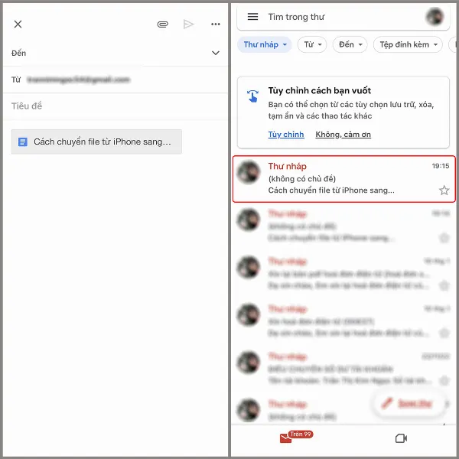Tap the red compose pencil button

[x=409, y=403]
